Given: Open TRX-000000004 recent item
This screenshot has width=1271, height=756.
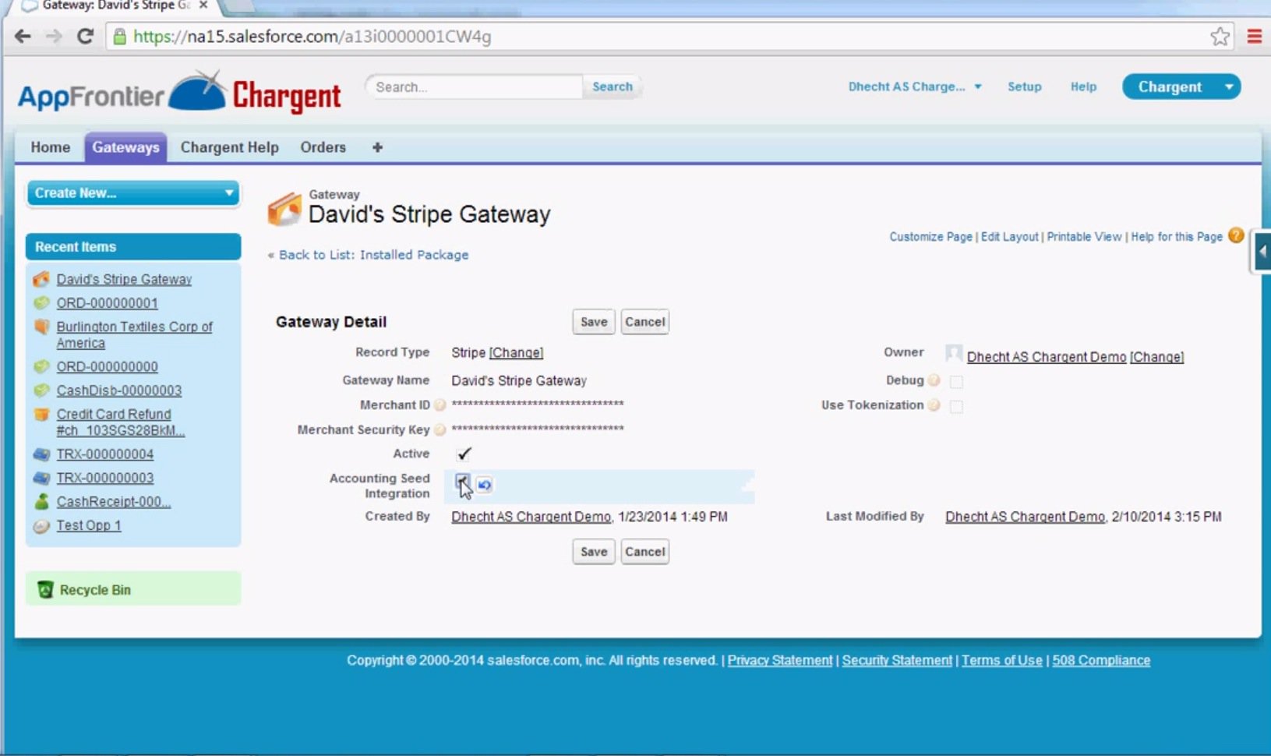Looking at the screenshot, I should [x=104, y=454].
